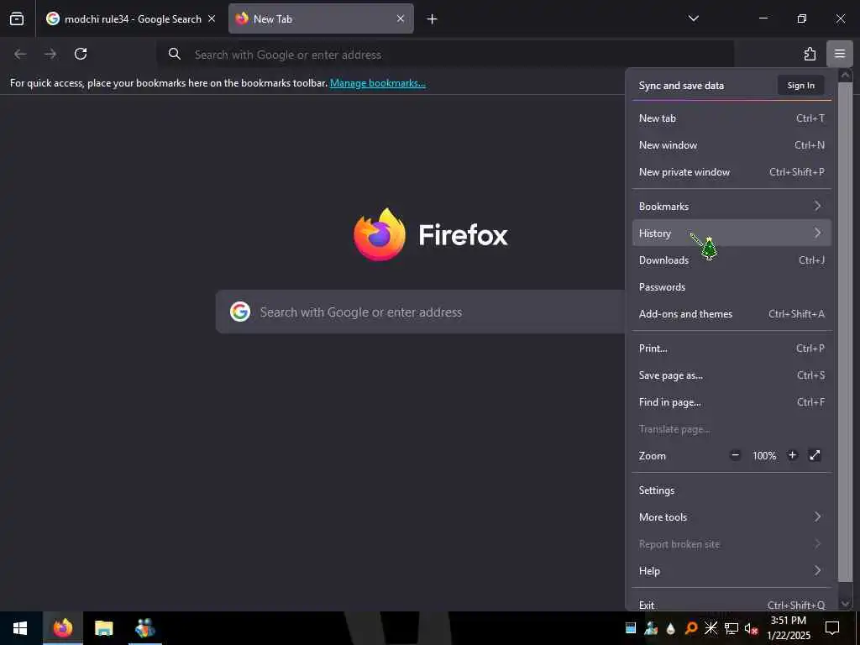Close the modchi rule34 Google Search tab
The image size is (860, 645).
(212, 18)
